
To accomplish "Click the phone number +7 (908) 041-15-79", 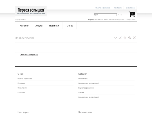I will 95,20.
